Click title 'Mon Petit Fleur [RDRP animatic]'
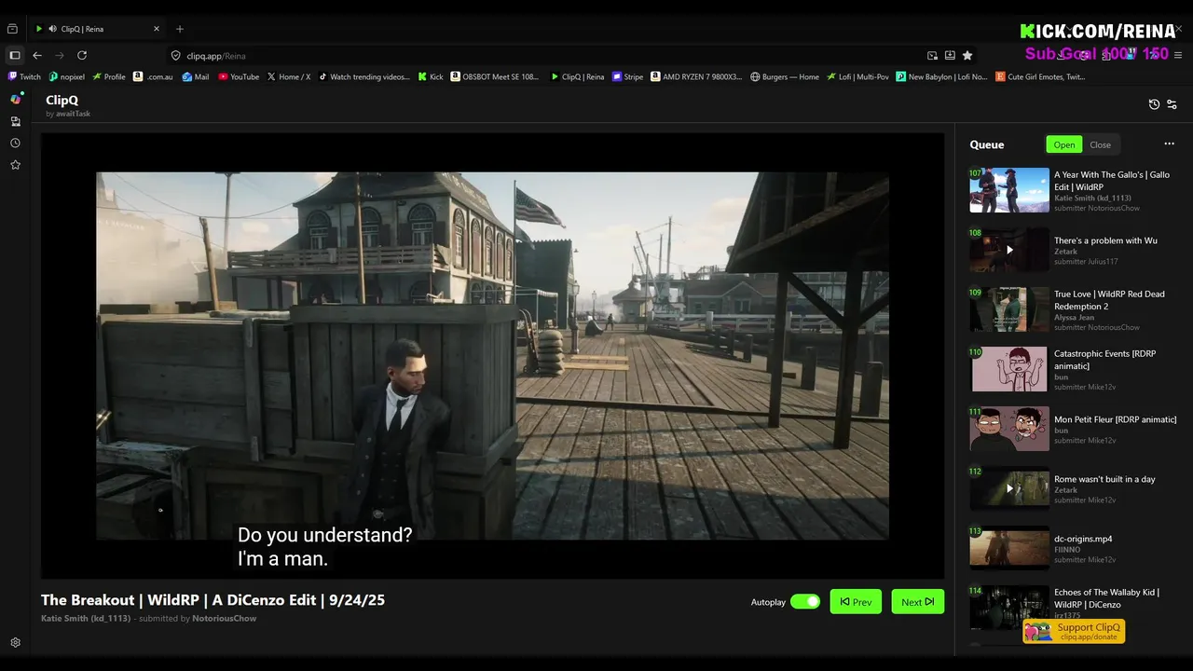Image resolution: width=1193 pixels, height=671 pixels. coord(1115,419)
